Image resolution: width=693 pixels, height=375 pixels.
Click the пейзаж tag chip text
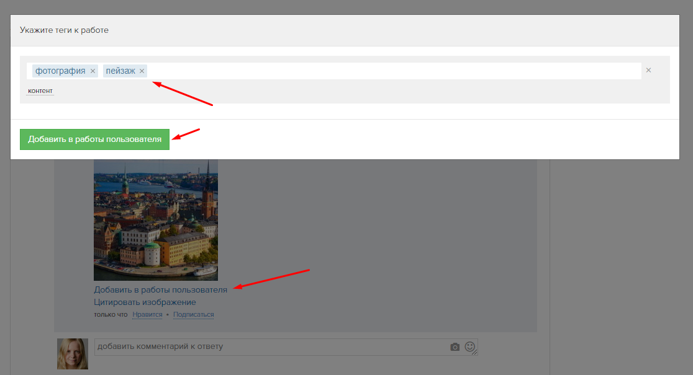(120, 71)
